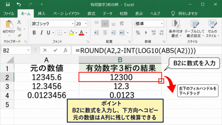Viewport: 222px width, 125px height.
Task: Click the Borders icon
Action: pyautogui.click(x=59, y=33)
